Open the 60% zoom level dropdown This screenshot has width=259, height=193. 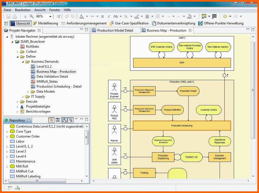[x=50, y=17]
